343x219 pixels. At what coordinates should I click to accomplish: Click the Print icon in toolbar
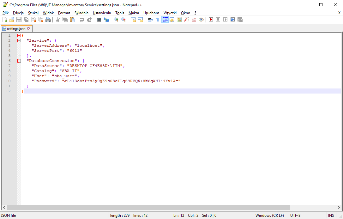(48, 20)
